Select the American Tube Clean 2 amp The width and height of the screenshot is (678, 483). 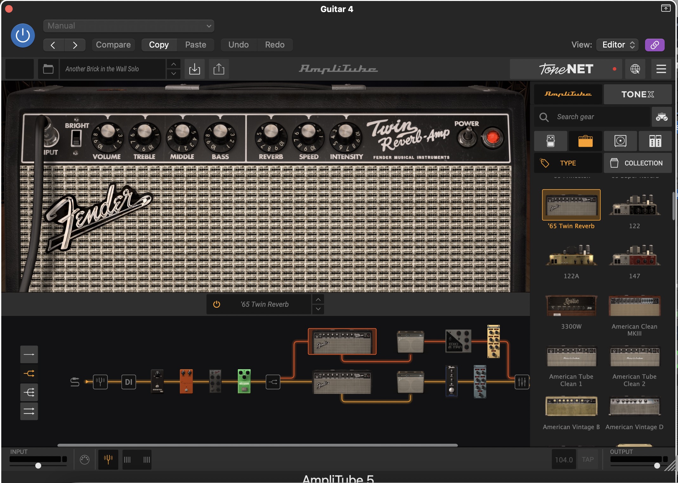[x=635, y=357]
